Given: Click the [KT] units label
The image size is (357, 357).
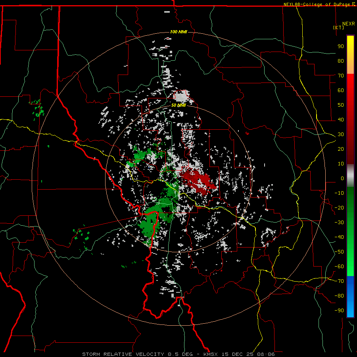Looking at the screenshot, I should (x=339, y=27).
